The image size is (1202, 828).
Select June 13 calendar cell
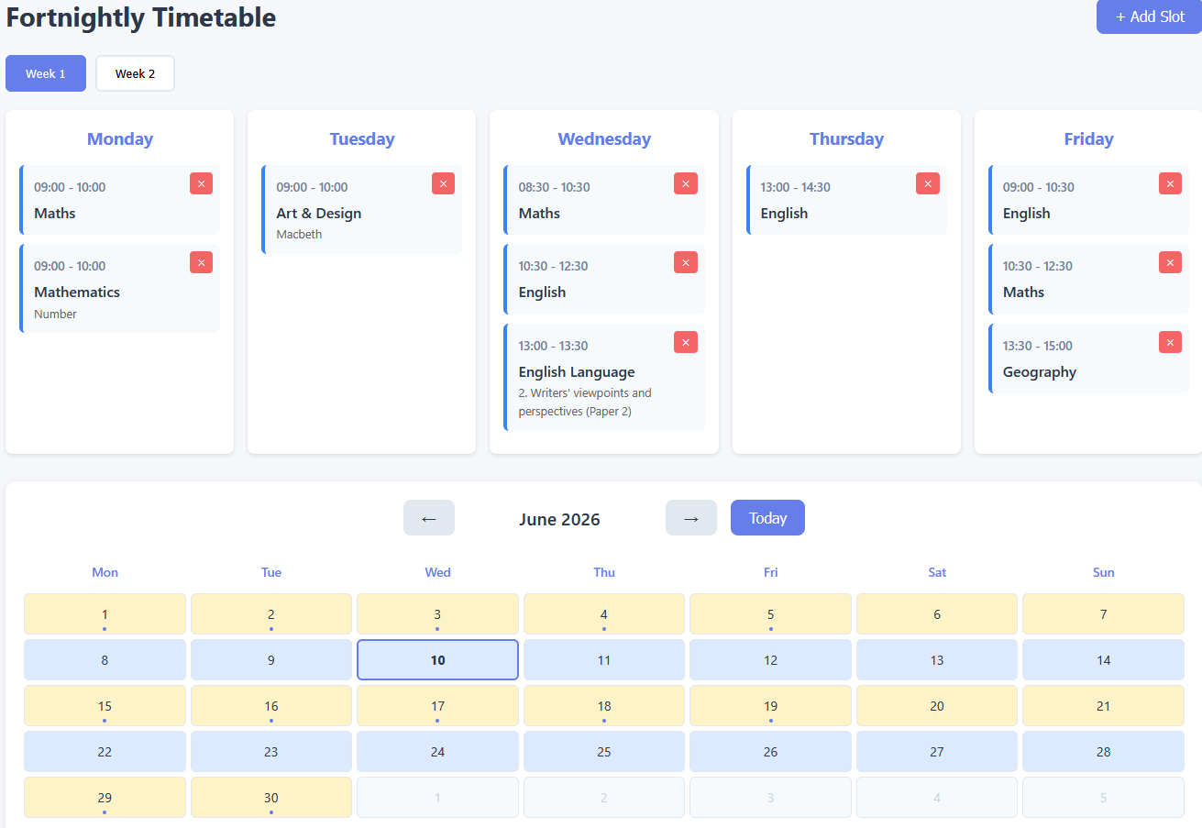937,660
